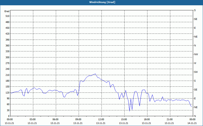The image size is (203, 126).
Task: Click the W compass label at the 270 gridline
Action: click(195, 63)
